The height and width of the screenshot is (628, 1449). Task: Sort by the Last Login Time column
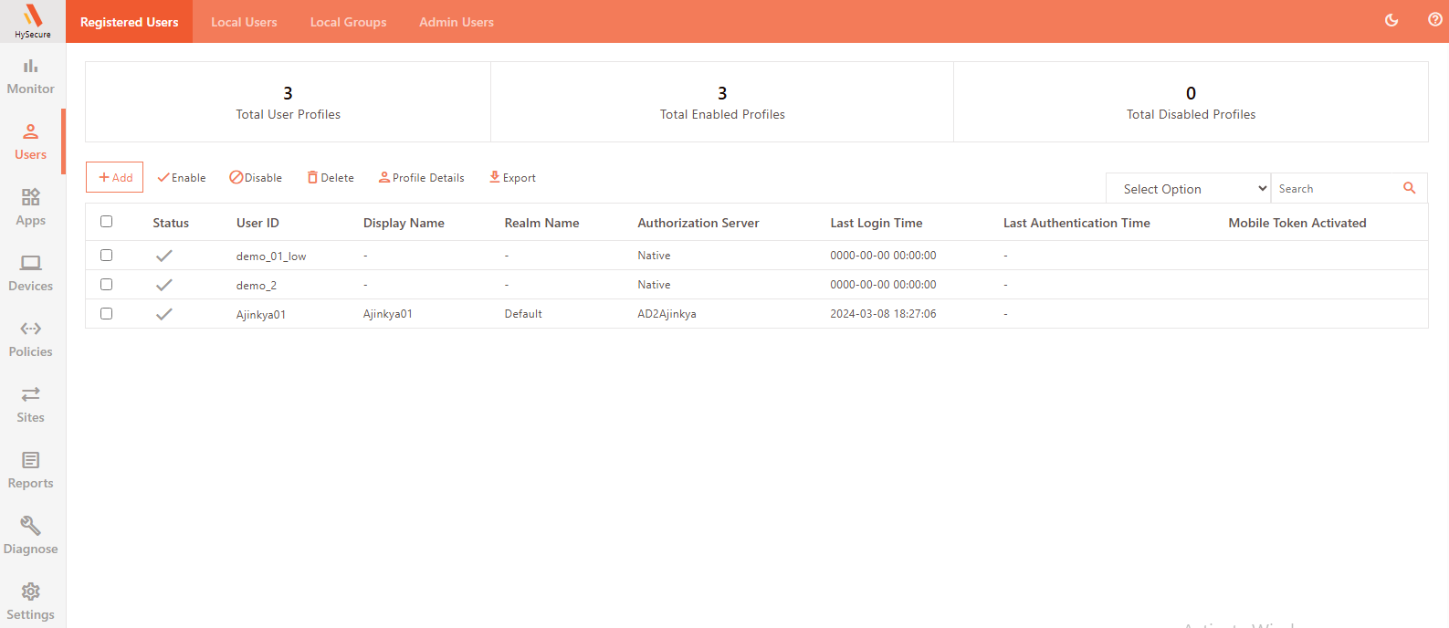point(876,223)
